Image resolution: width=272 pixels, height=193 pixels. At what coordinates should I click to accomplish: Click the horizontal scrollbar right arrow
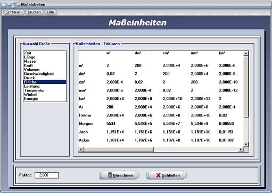tap(241, 149)
